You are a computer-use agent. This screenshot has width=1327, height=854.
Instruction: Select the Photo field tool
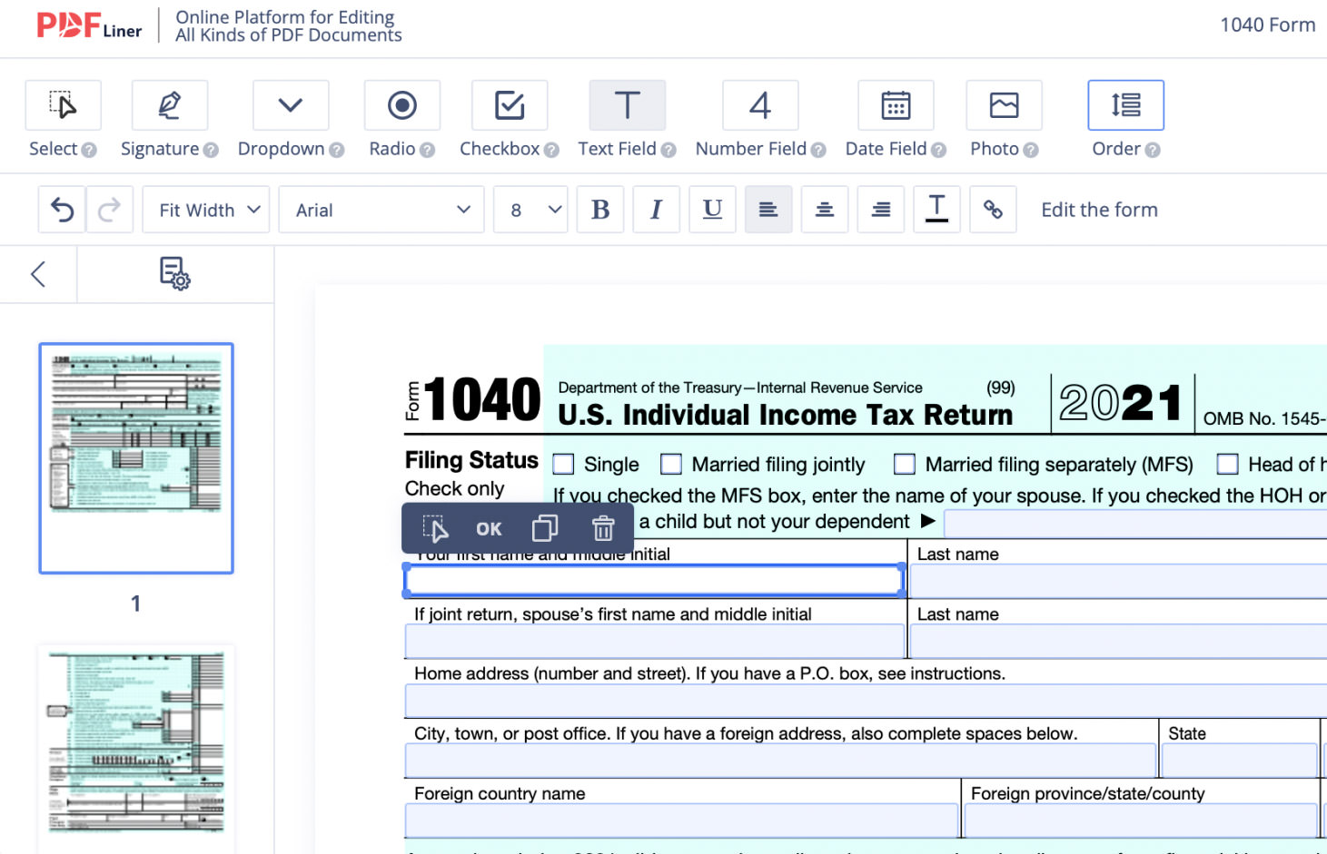[x=1004, y=105]
